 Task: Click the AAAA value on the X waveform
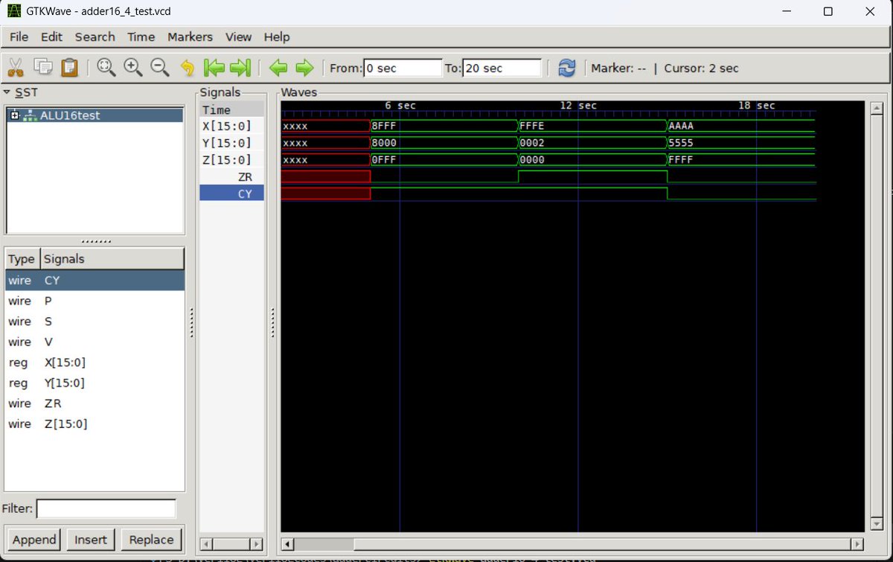point(681,126)
